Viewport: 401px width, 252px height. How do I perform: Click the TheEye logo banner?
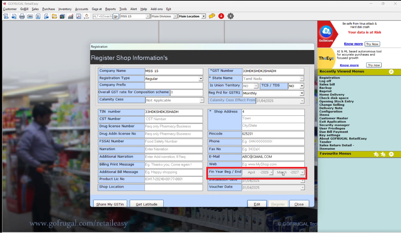click(326, 58)
